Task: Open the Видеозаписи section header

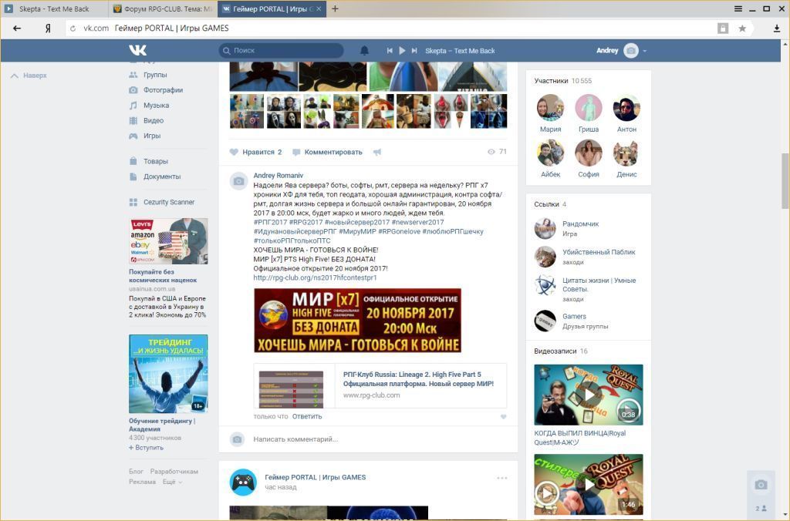Action: pyautogui.click(x=560, y=351)
